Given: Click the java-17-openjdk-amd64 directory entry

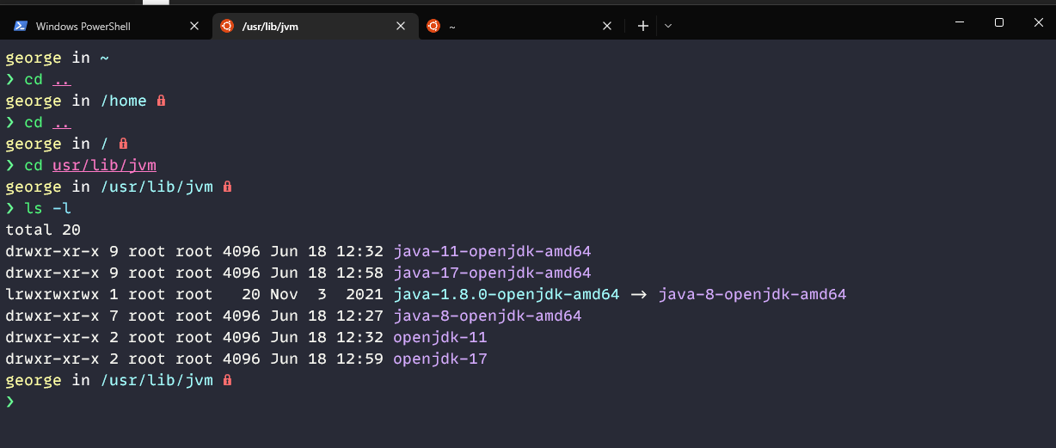Looking at the screenshot, I should coord(492,273).
